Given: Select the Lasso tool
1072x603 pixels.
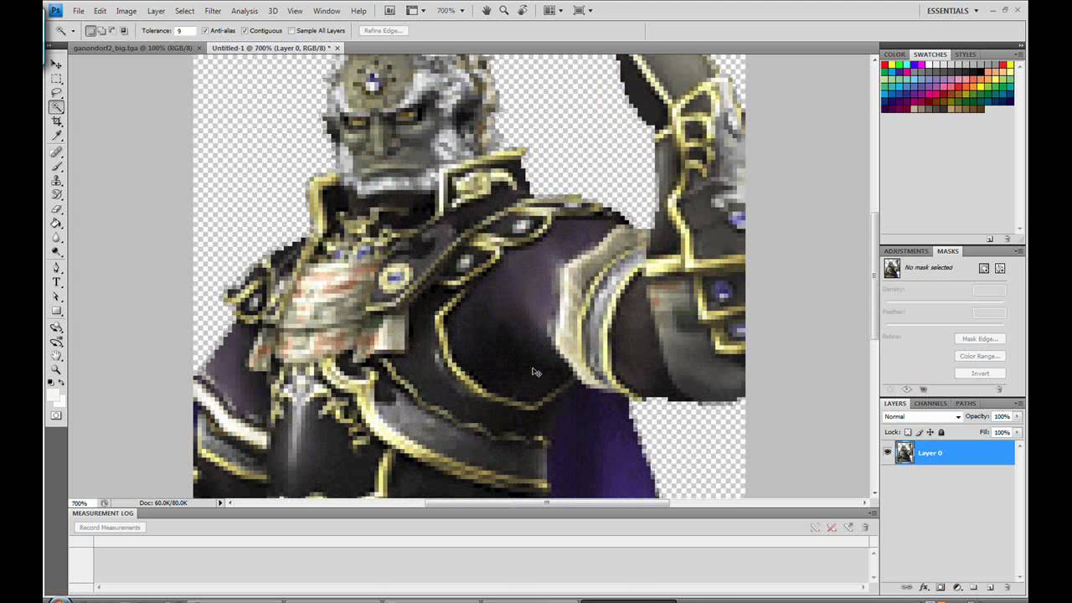Looking at the screenshot, I should click(56, 93).
